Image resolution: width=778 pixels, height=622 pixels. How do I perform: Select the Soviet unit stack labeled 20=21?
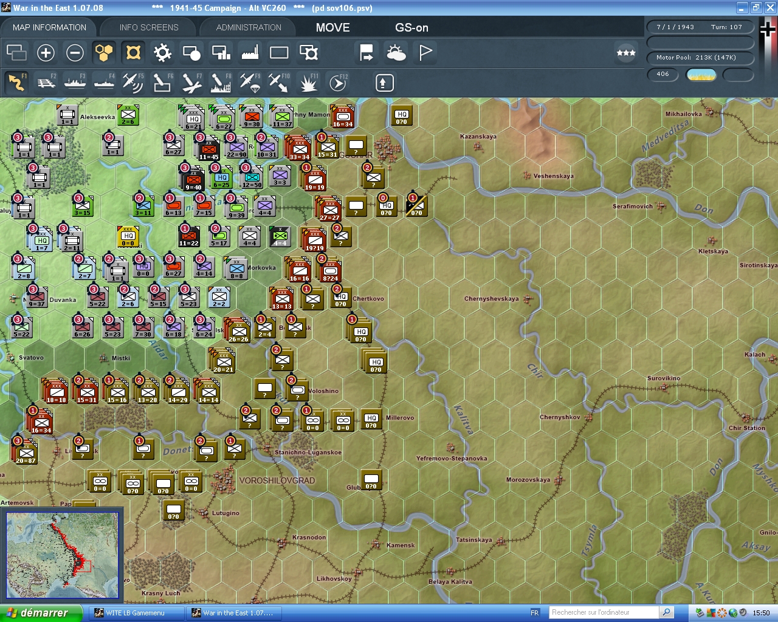(222, 361)
